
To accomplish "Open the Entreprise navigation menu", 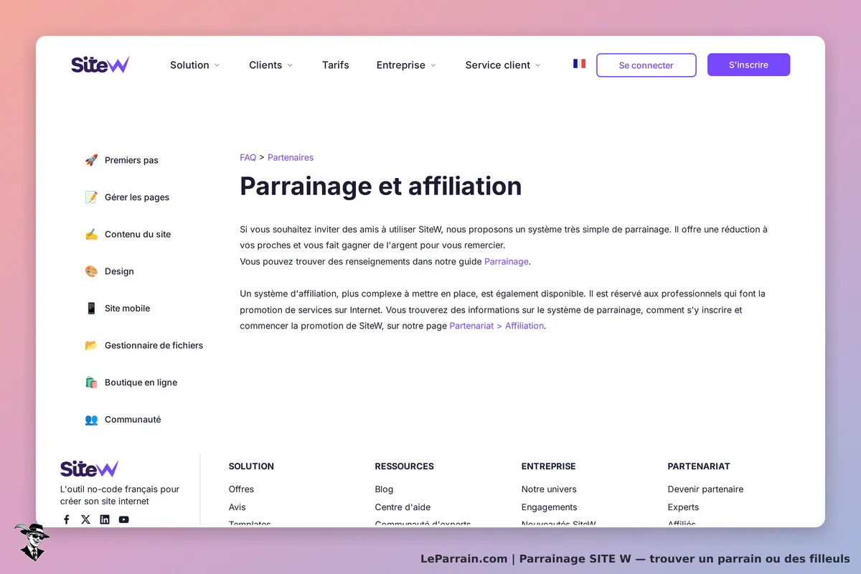I will [401, 65].
